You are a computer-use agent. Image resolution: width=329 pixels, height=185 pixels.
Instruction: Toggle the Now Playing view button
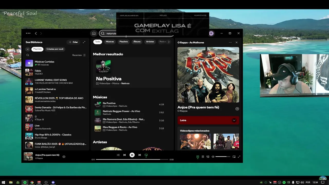pos(198,157)
